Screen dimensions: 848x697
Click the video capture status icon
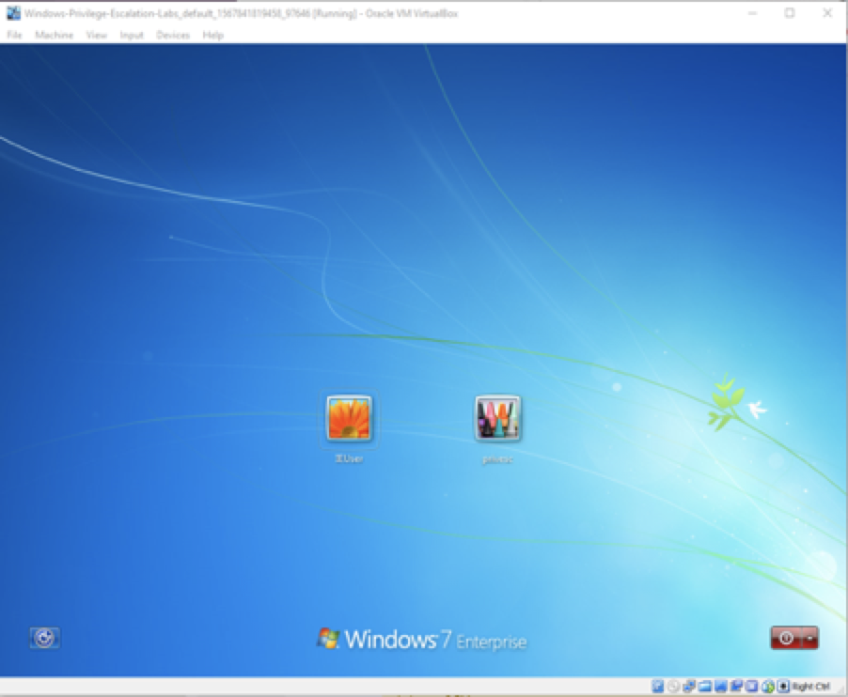[736, 686]
